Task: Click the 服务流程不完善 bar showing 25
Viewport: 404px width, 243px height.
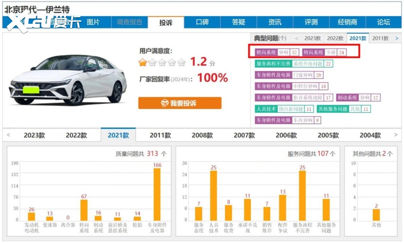Action: [303, 195]
